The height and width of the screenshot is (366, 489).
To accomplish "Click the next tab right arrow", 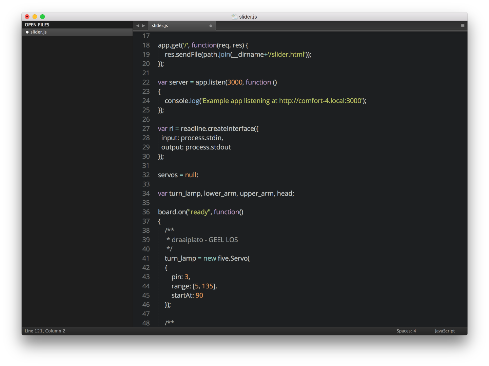I will coord(143,26).
